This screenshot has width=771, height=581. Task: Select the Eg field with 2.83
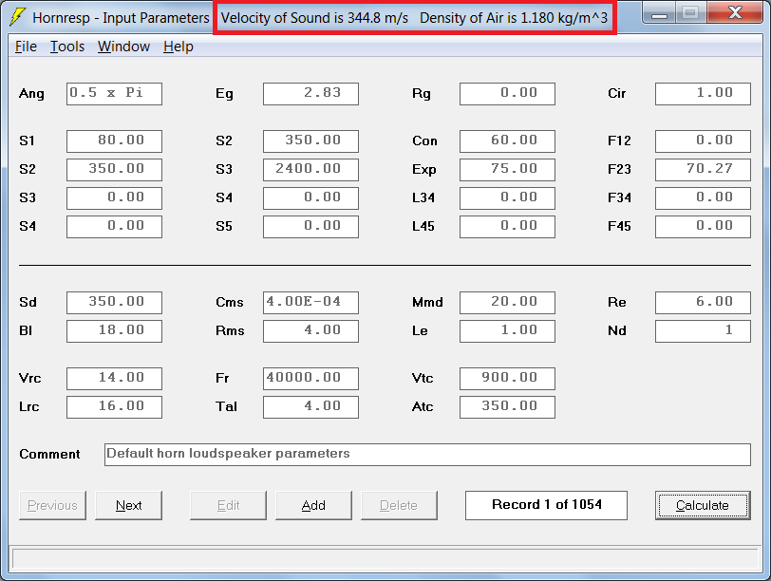click(x=310, y=94)
